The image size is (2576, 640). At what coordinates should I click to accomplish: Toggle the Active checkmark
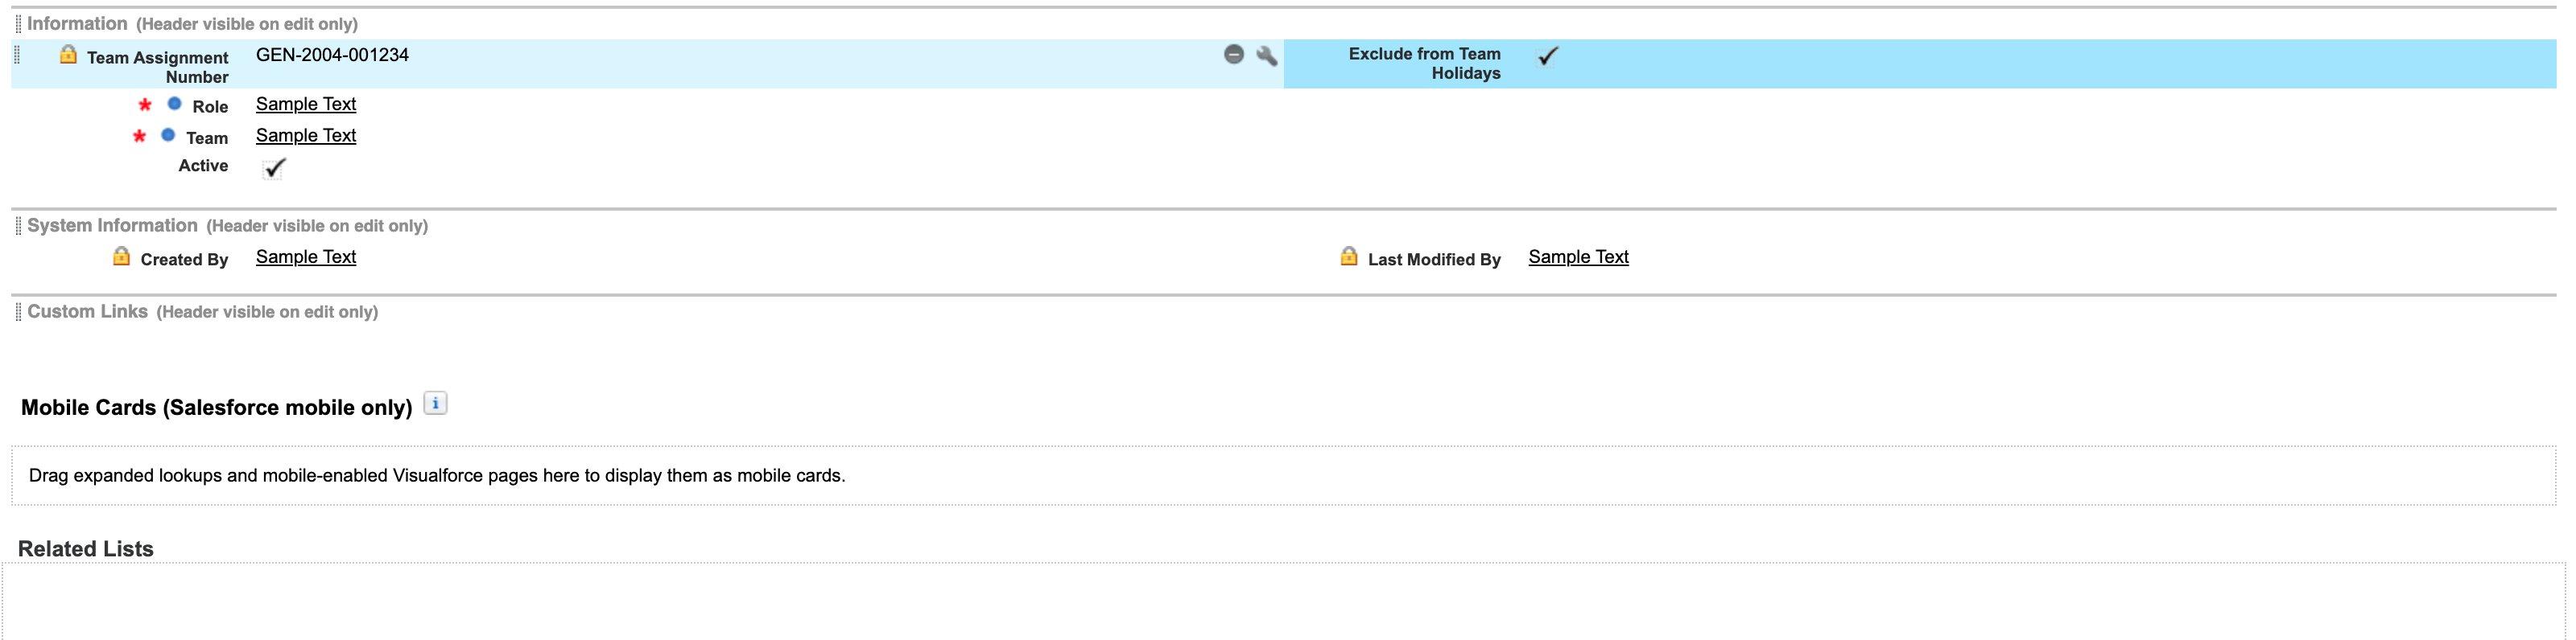[274, 168]
